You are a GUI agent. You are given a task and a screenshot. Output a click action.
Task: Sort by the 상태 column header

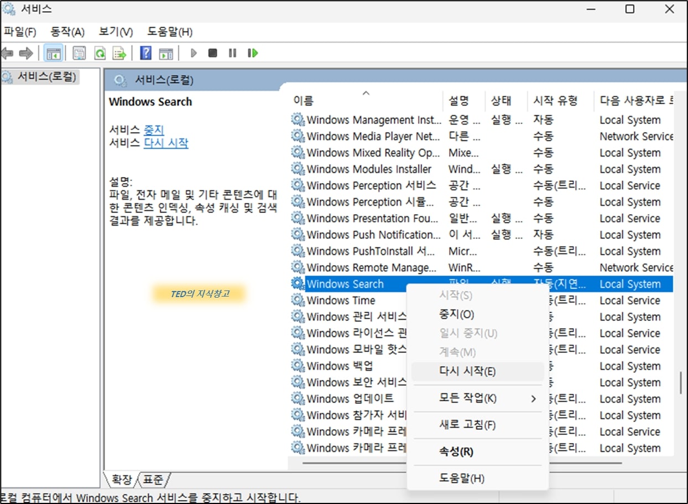pyautogui.click(x=506, y=101)
